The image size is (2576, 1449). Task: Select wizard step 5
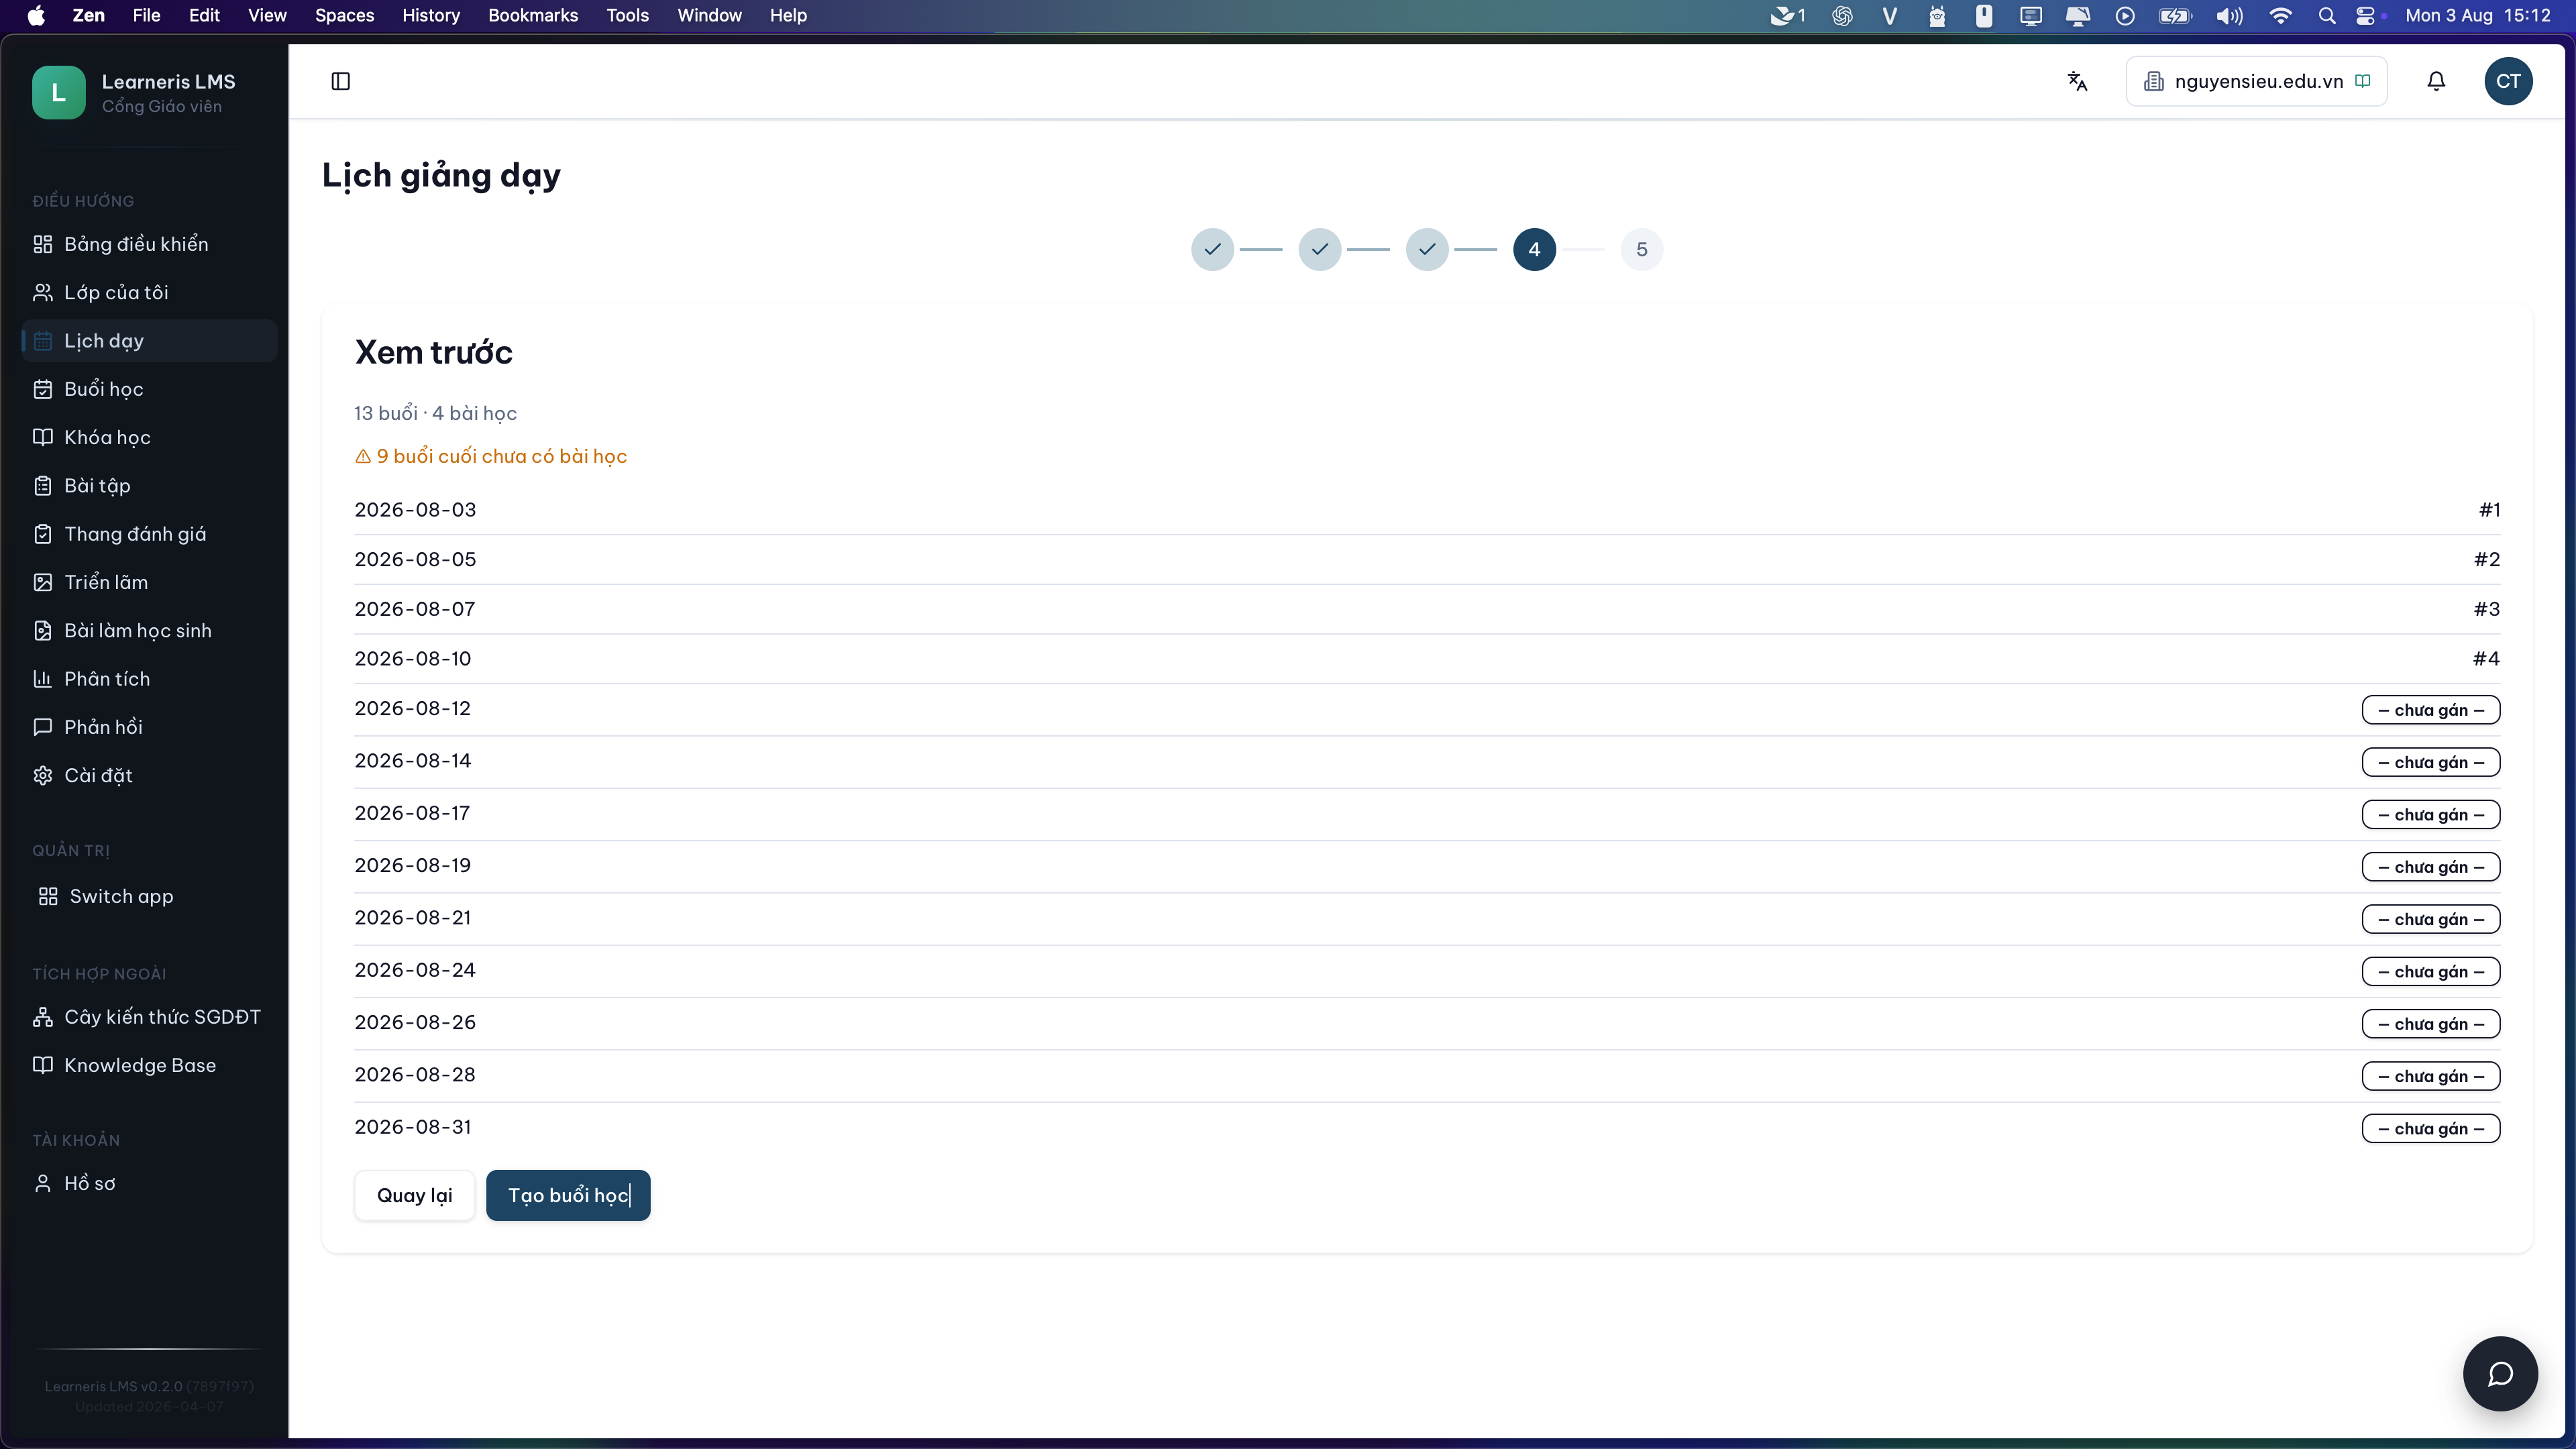[1642, 249]
